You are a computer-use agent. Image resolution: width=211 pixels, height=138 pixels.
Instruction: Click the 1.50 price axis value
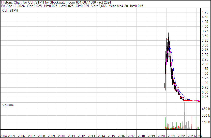click(205, 73)
